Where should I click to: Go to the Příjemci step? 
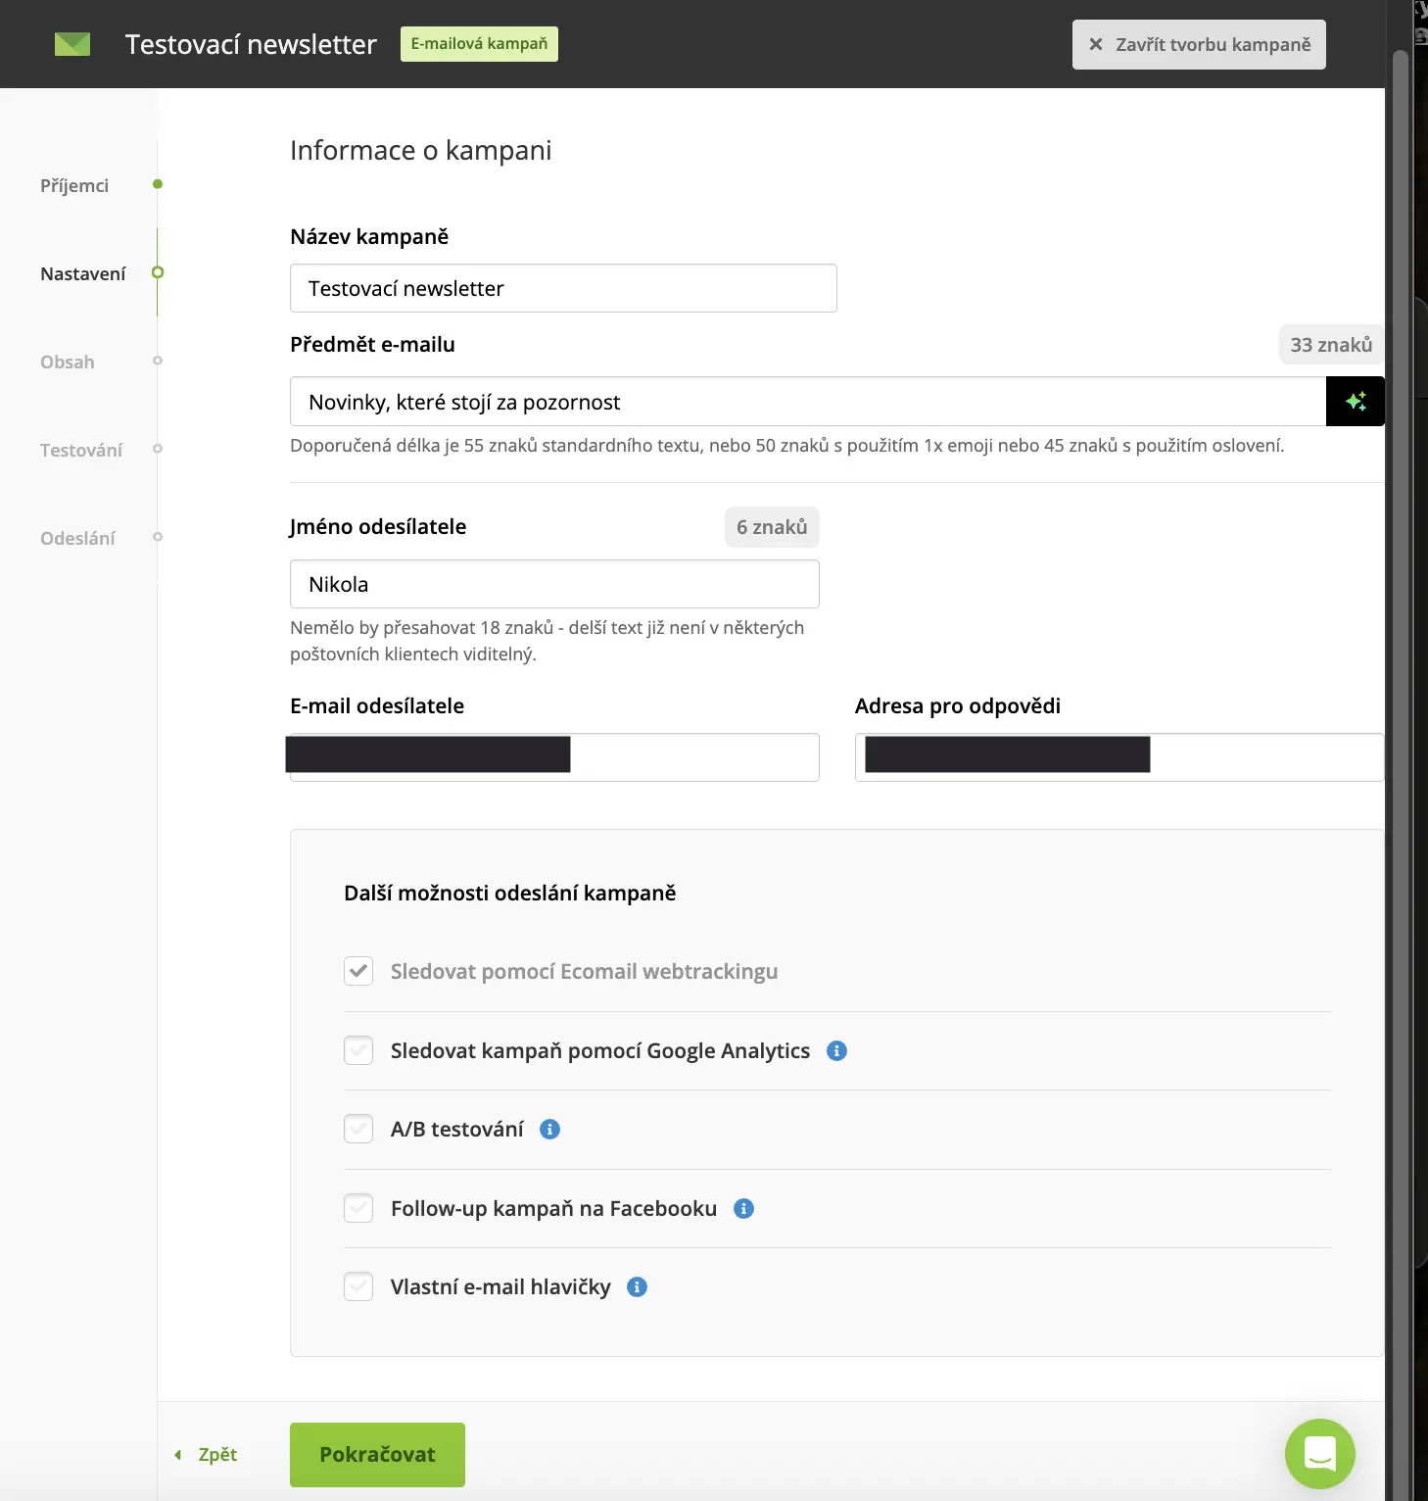pyautogui.click(x=74, y=185)
